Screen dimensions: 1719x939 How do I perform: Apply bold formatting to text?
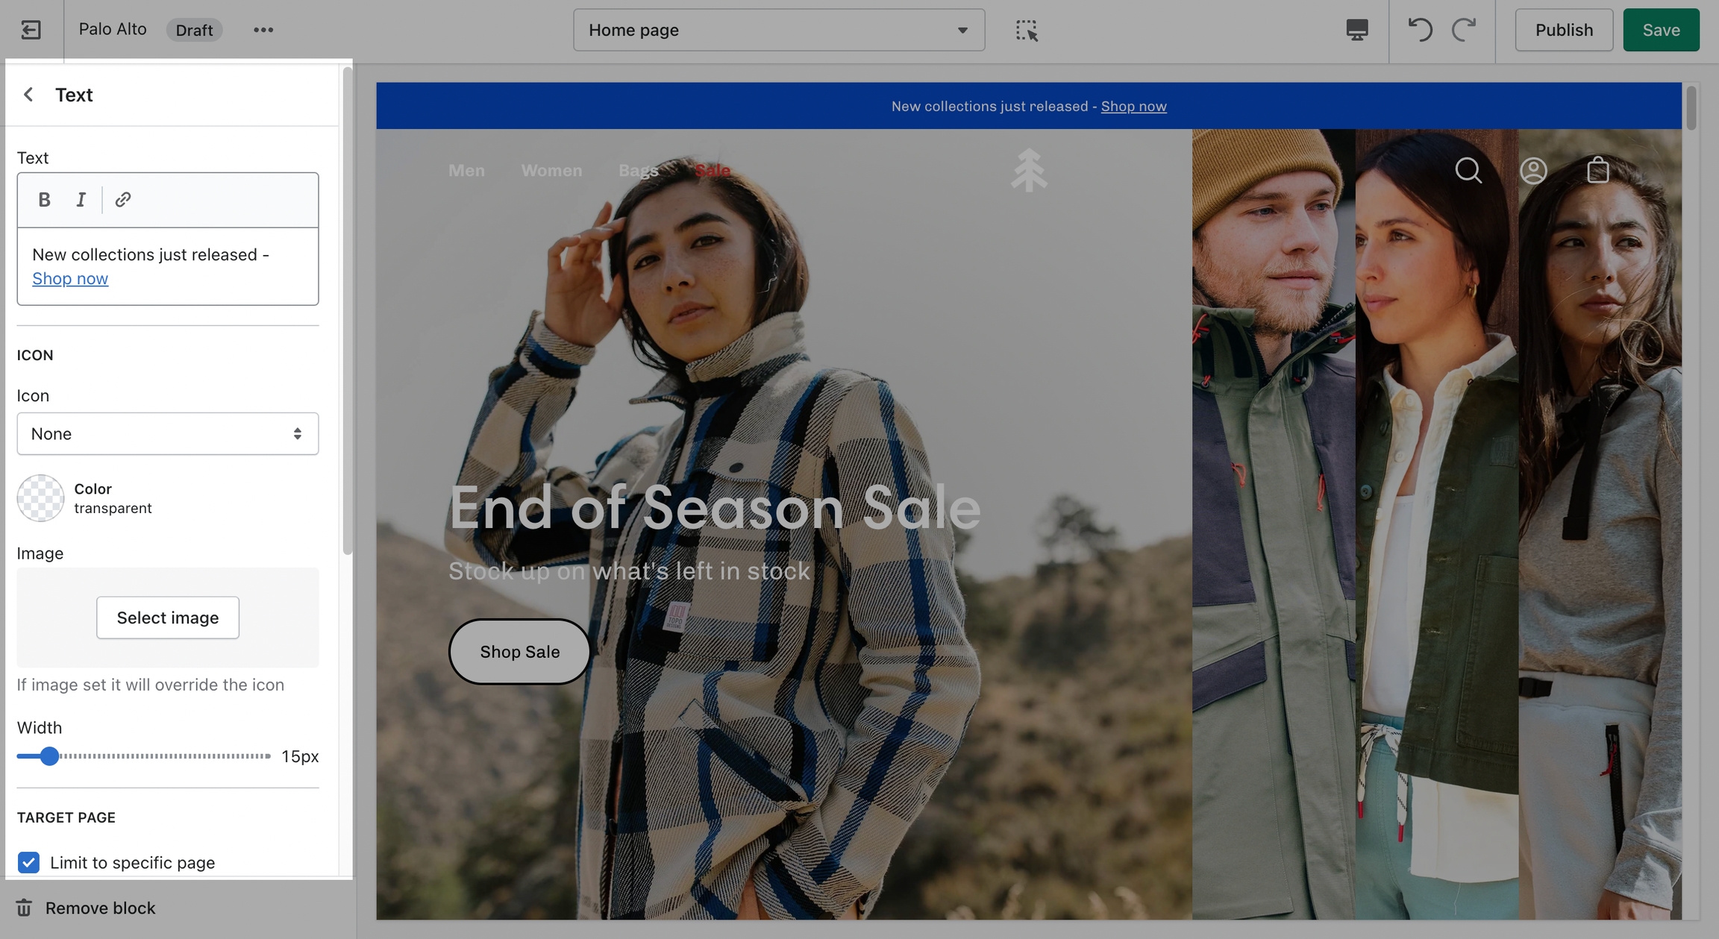[44, 199]
